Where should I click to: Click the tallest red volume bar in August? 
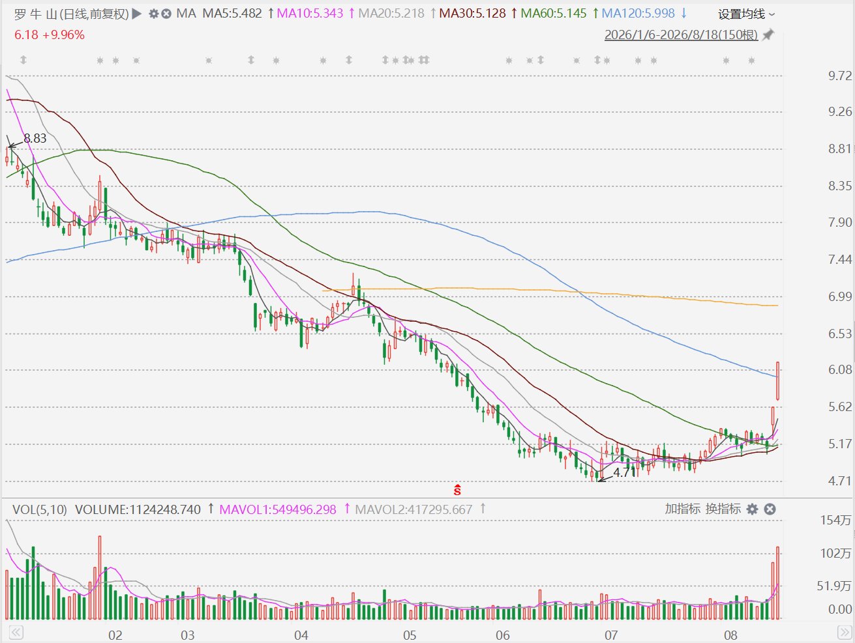pyautogui.click(x=778, y=583)
